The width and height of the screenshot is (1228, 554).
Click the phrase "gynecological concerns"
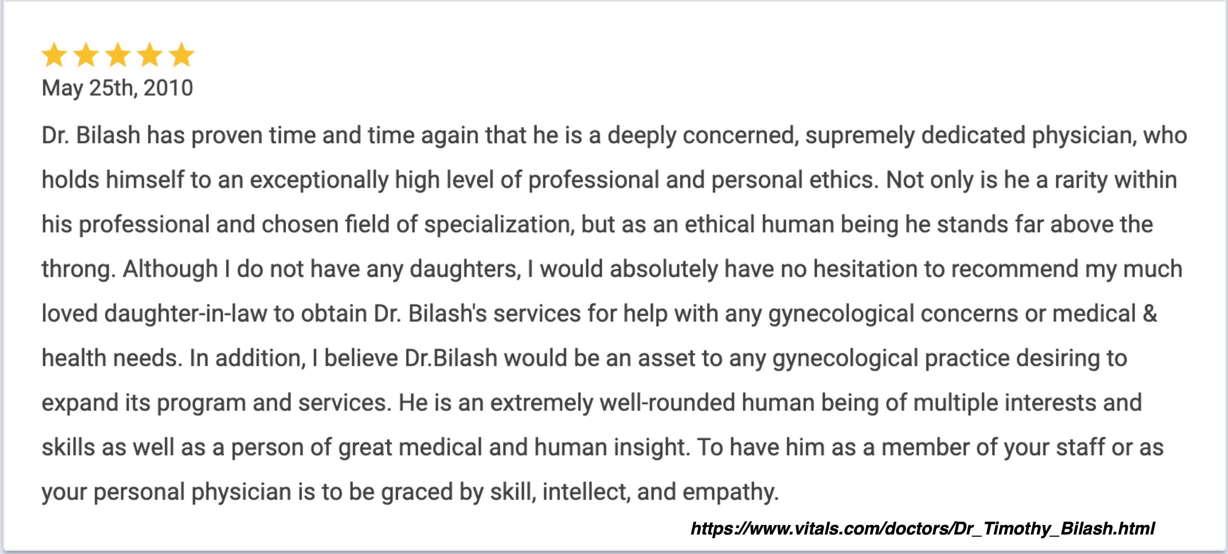click(893, 315)
